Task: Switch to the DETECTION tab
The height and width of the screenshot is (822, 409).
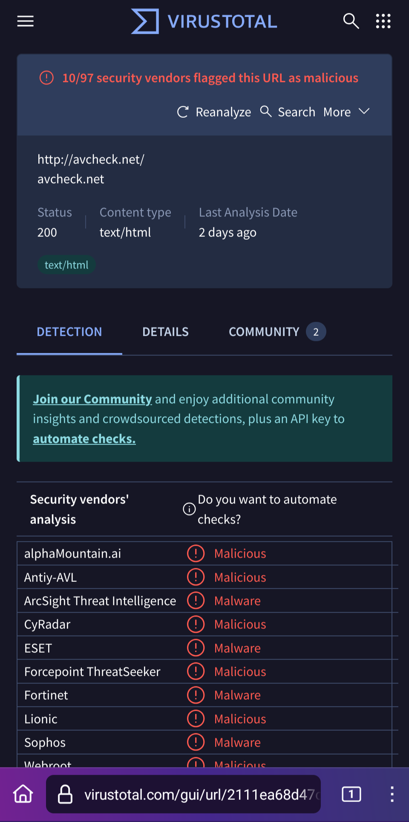Action: (69, 332)
